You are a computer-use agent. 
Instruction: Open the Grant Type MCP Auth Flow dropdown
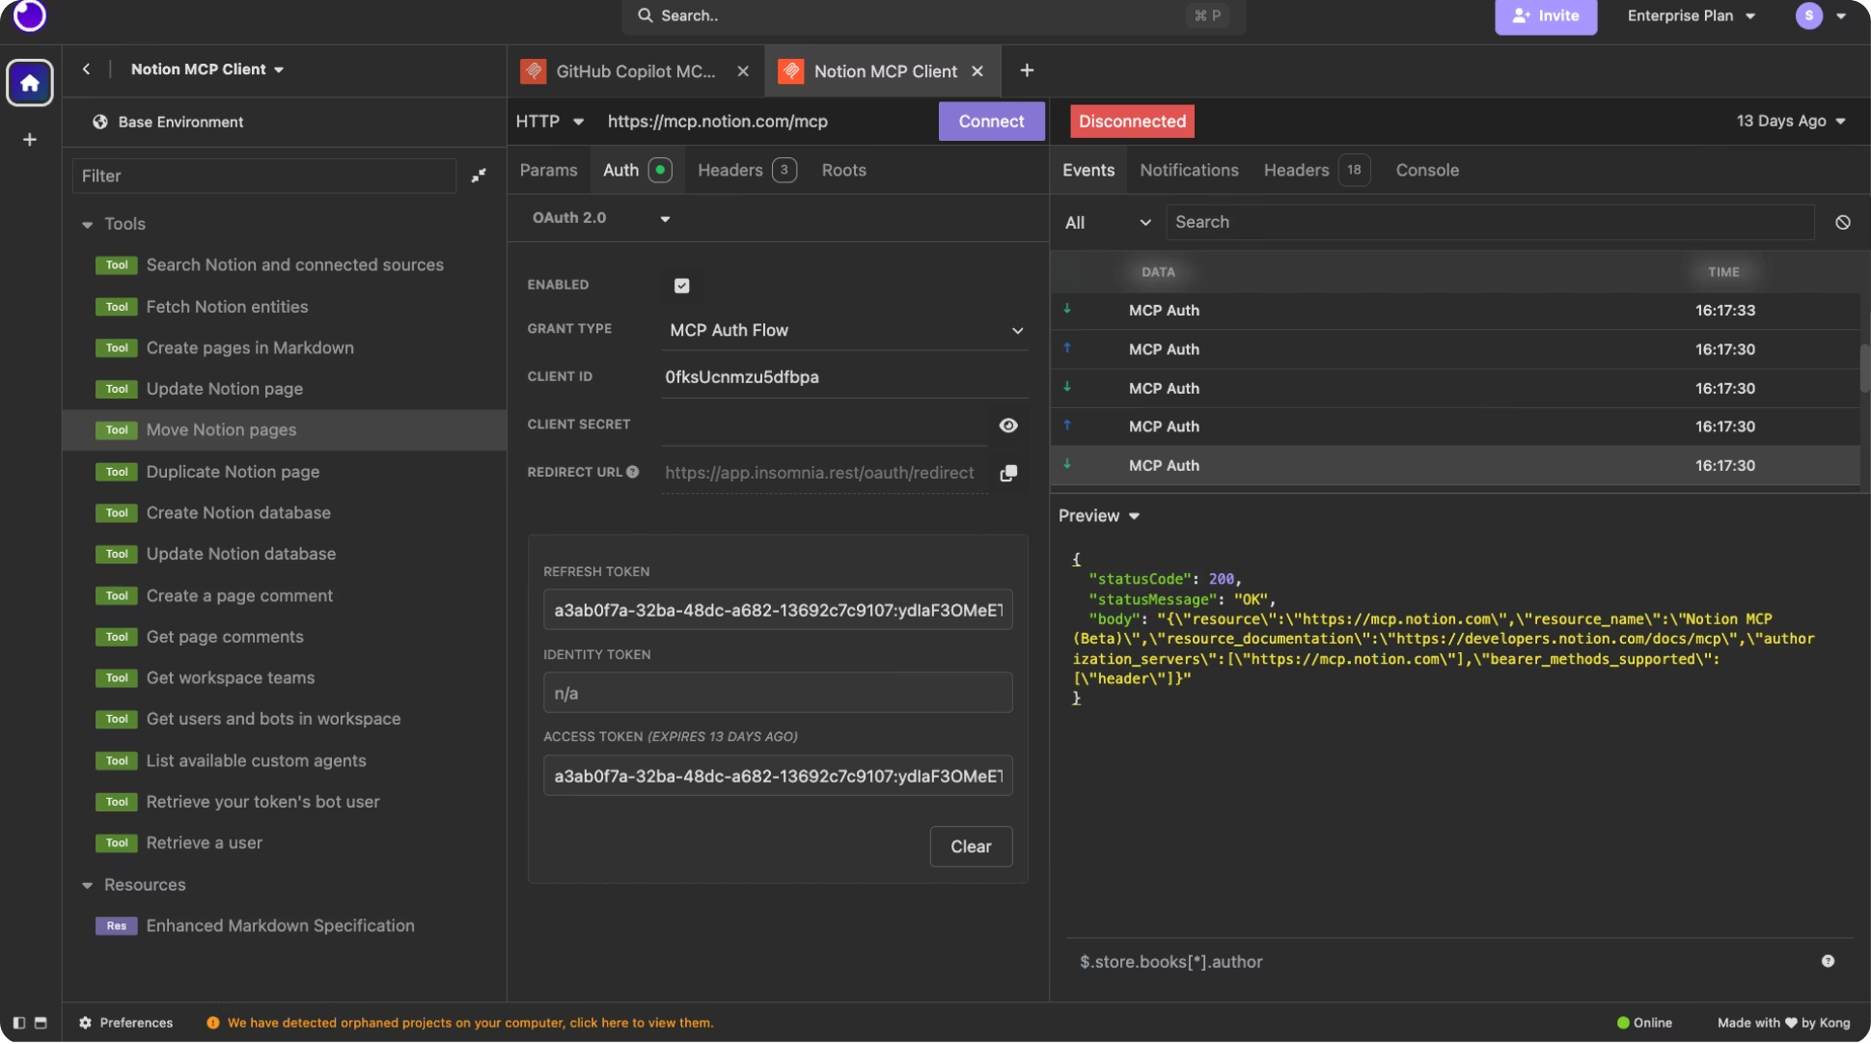point(845,330)
